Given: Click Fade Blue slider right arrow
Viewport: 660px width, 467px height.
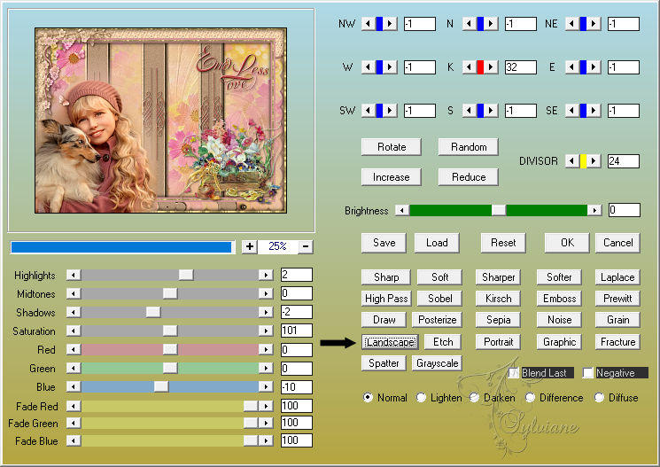Looking at the screenshot, I should point(266,440).
